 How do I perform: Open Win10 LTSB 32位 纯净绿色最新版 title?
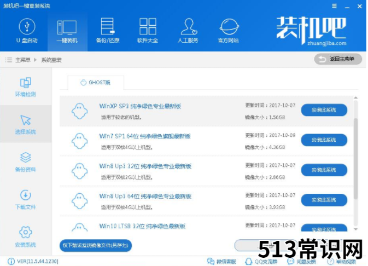[142, 226]
